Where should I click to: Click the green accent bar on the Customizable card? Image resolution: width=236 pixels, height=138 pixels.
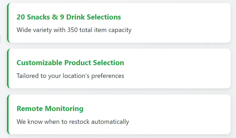point(8,68)
